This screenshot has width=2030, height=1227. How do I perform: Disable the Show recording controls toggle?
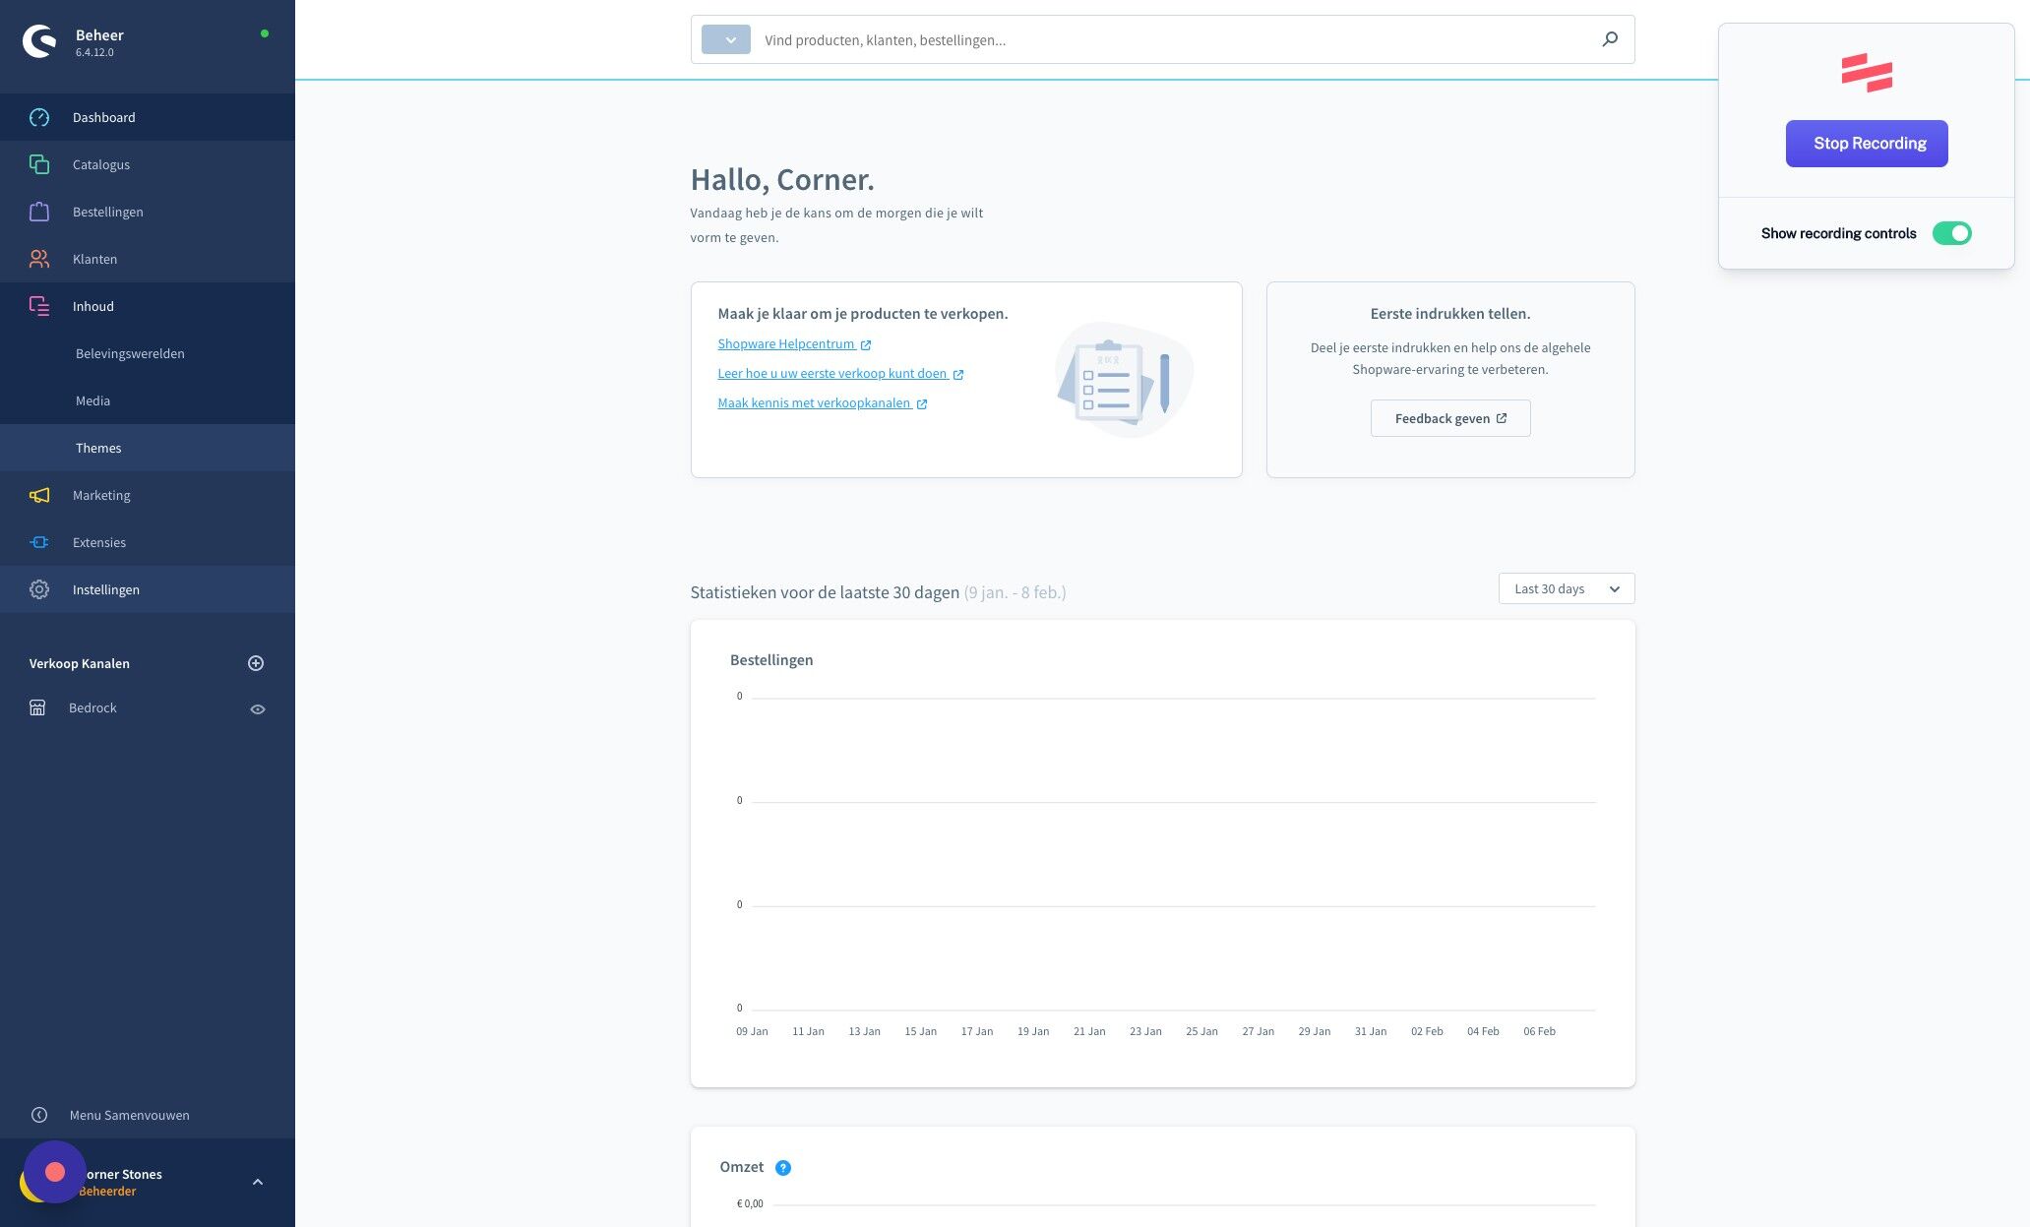[1952, 233]
